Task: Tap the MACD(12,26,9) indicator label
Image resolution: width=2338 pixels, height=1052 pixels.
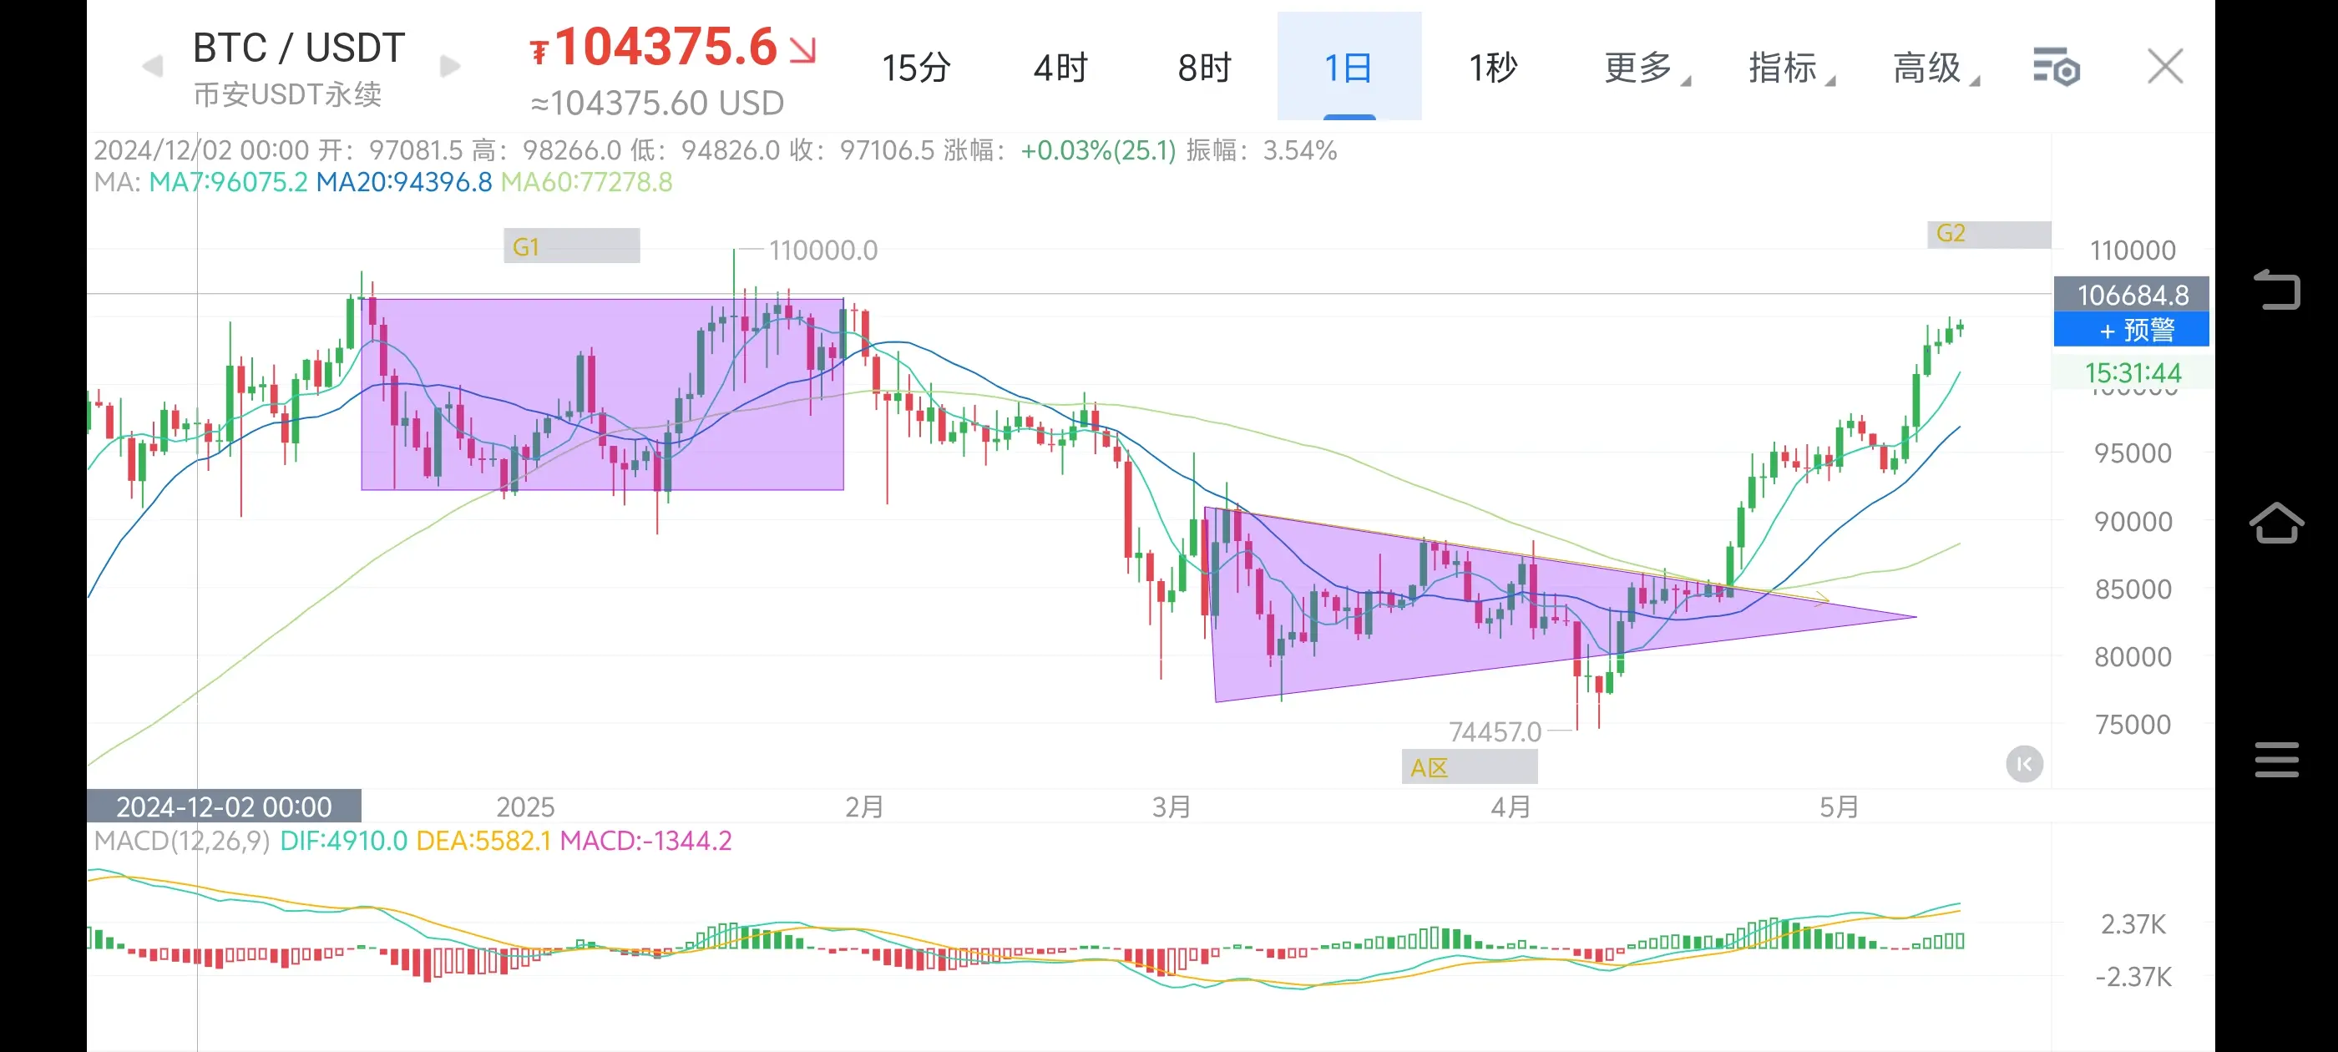Action: 181,841
